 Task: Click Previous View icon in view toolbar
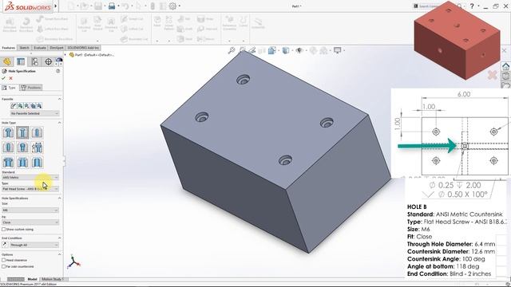click(x=252, y=50)
